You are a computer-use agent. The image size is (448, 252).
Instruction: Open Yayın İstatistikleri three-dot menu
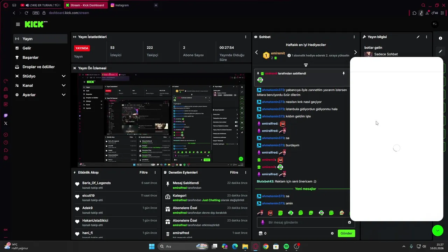point(245,37)
